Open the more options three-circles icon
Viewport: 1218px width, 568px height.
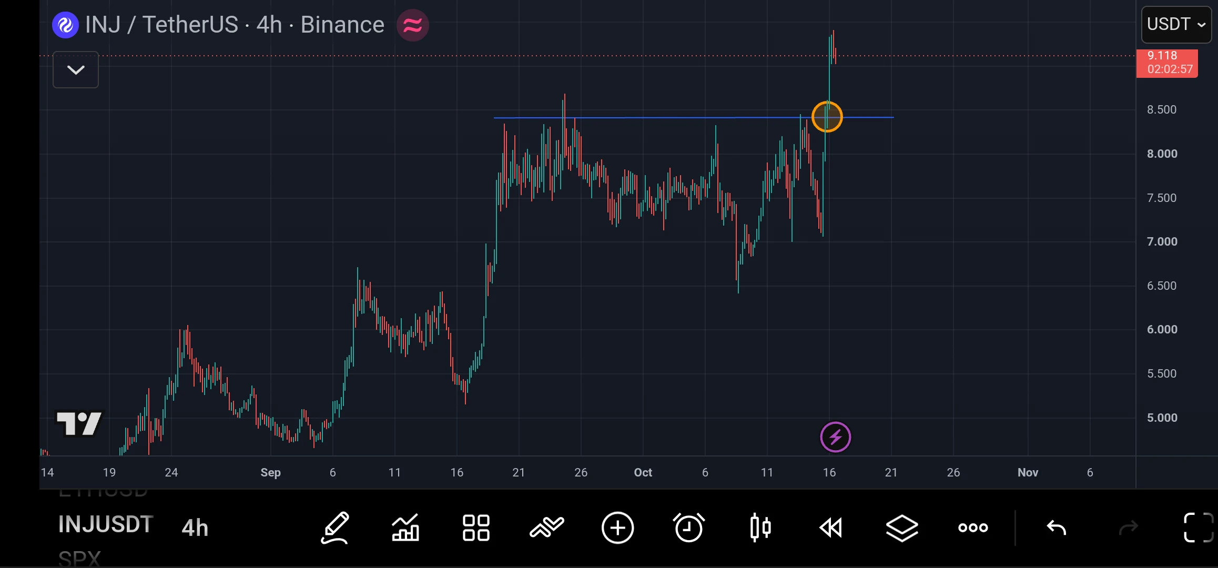click(973, 528)
